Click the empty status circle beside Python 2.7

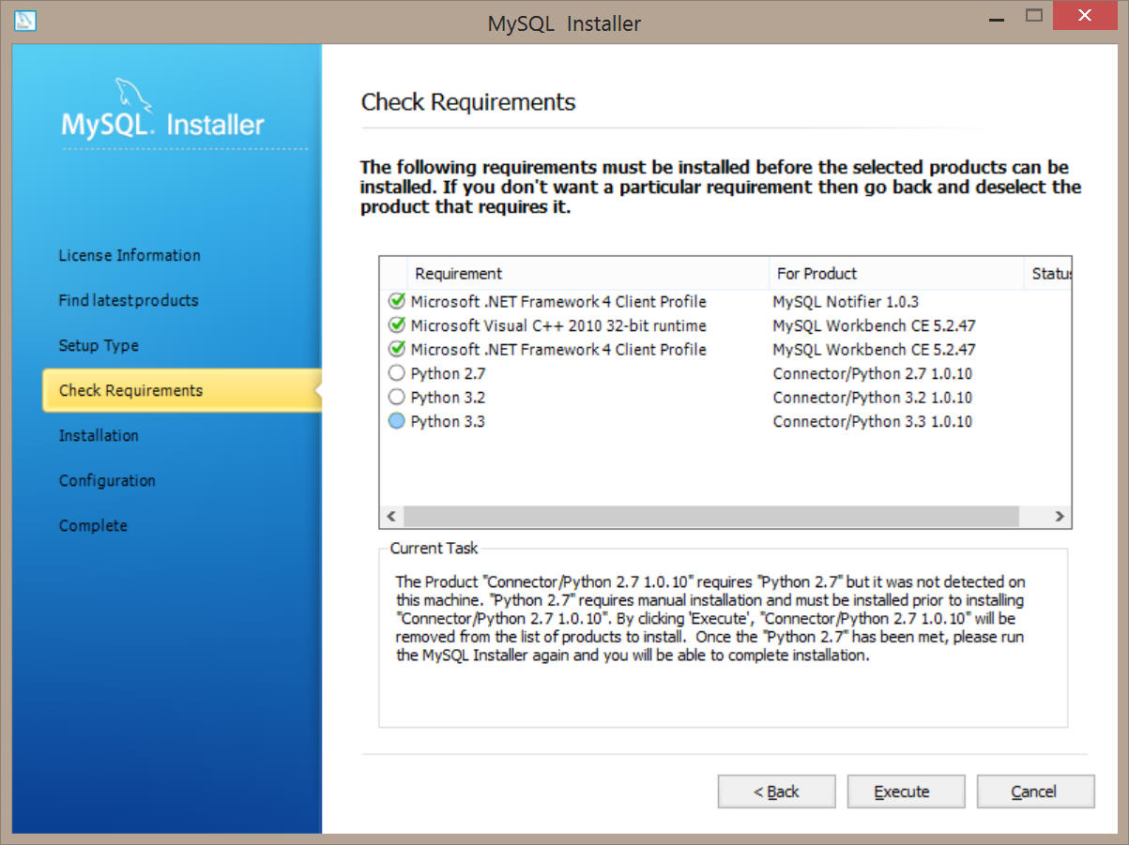coord(396,373)
